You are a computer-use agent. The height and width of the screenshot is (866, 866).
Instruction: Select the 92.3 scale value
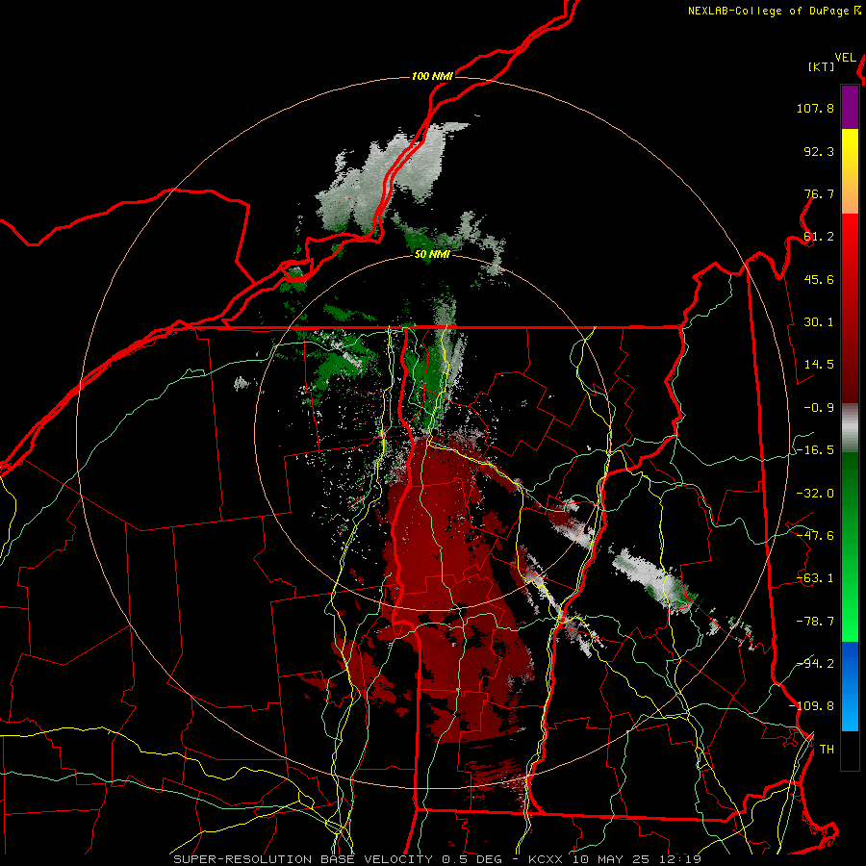[x=819, y=151]
